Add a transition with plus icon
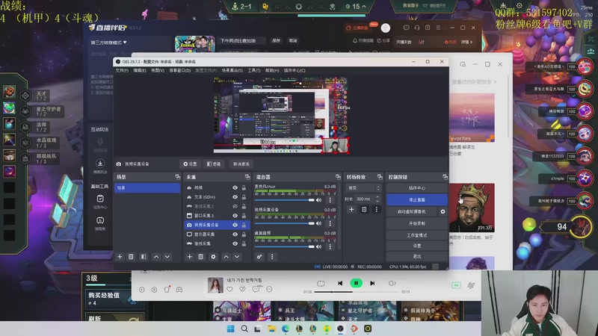This screenshot has height=336, width=598. [x=351, y=209]
